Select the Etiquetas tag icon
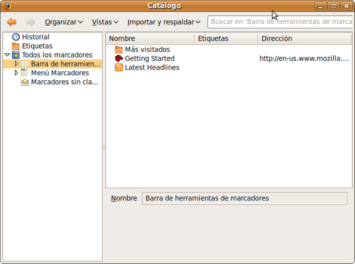Image resolution: width=355 pixels, height=264 pixels. (x=16, y=46)
